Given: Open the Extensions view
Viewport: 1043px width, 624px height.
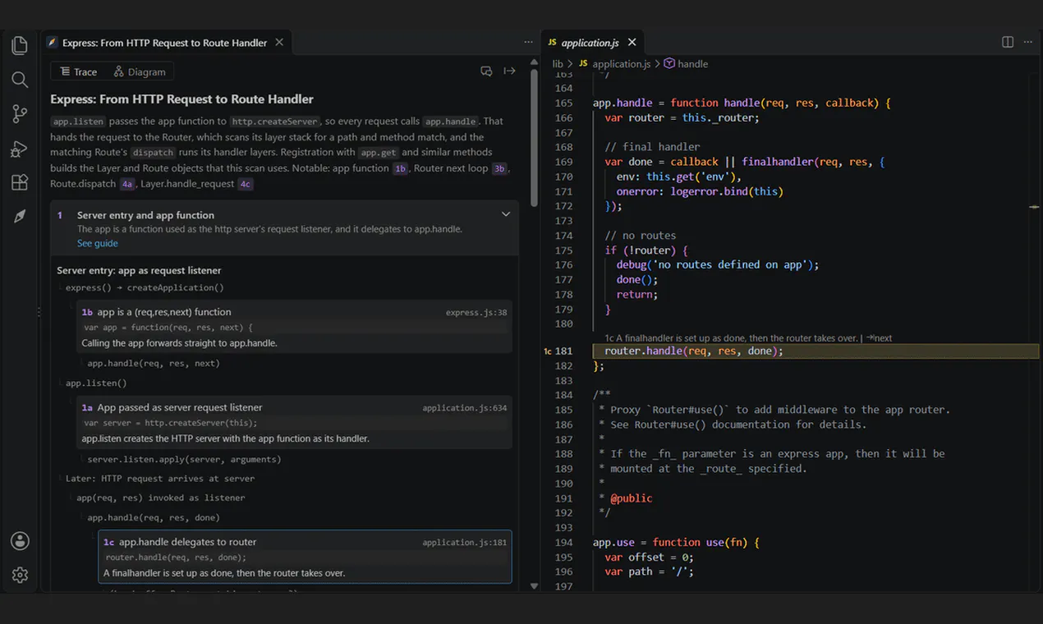Looking at the screenshot, I should [x=20, y=182].
